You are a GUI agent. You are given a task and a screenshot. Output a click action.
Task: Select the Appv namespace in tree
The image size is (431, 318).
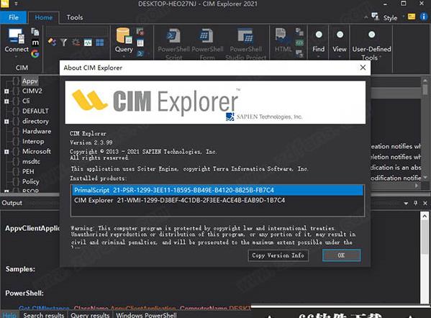click(x=30, y=81)
